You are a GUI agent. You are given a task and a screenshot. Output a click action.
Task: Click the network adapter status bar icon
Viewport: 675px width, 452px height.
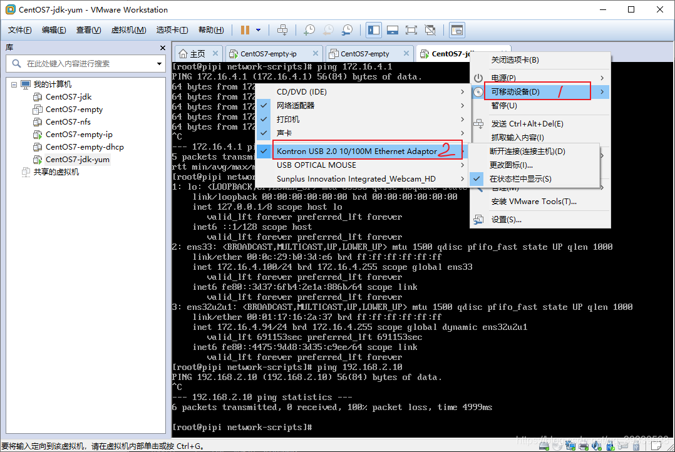pyautogui.click(x=570, y=446)
